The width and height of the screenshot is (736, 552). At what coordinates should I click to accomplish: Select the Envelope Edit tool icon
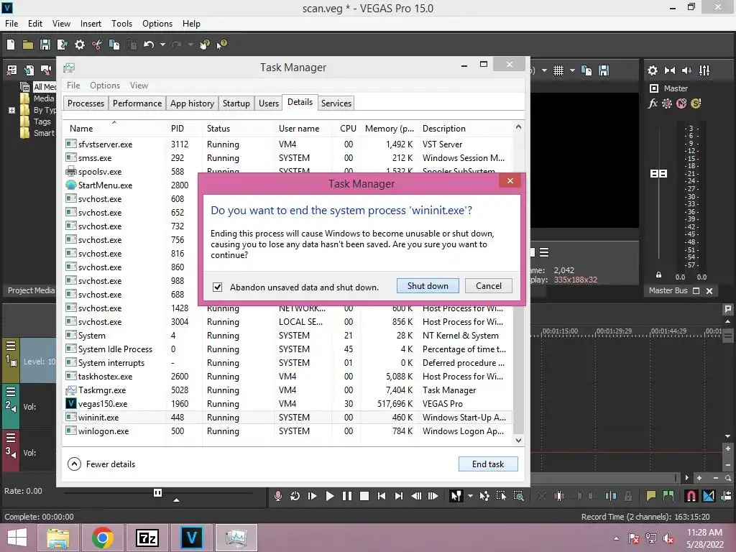tap(484, 496)
